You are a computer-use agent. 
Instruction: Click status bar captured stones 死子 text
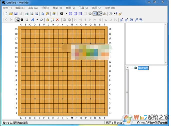tap(115, 123)
